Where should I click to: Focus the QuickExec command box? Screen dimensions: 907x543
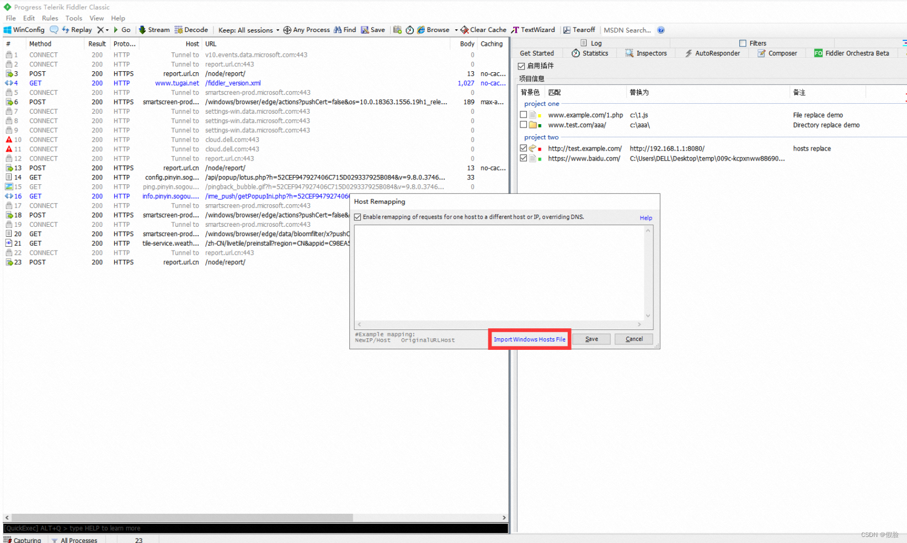pos(255,529)
